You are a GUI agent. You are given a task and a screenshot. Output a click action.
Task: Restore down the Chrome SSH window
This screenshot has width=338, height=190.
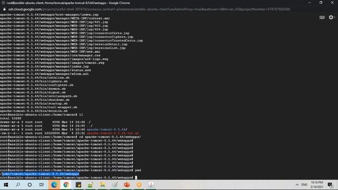point(321,3)
